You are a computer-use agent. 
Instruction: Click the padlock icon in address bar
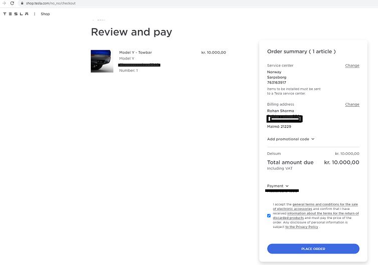[22, 3]
